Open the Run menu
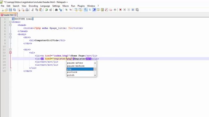 pos(73,6)
